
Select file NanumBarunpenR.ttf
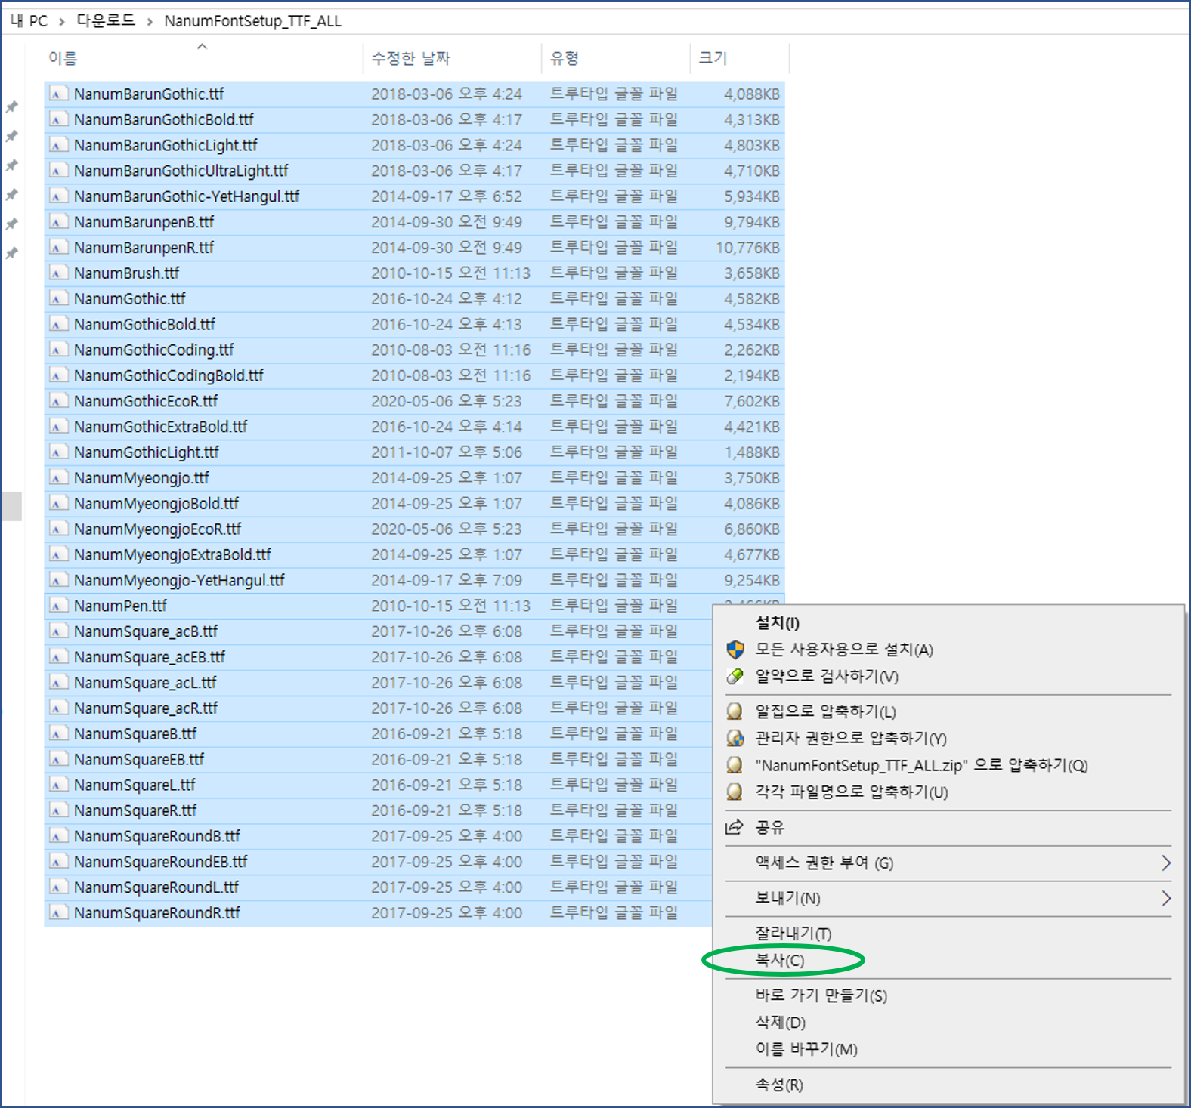[x=144, y=247]
